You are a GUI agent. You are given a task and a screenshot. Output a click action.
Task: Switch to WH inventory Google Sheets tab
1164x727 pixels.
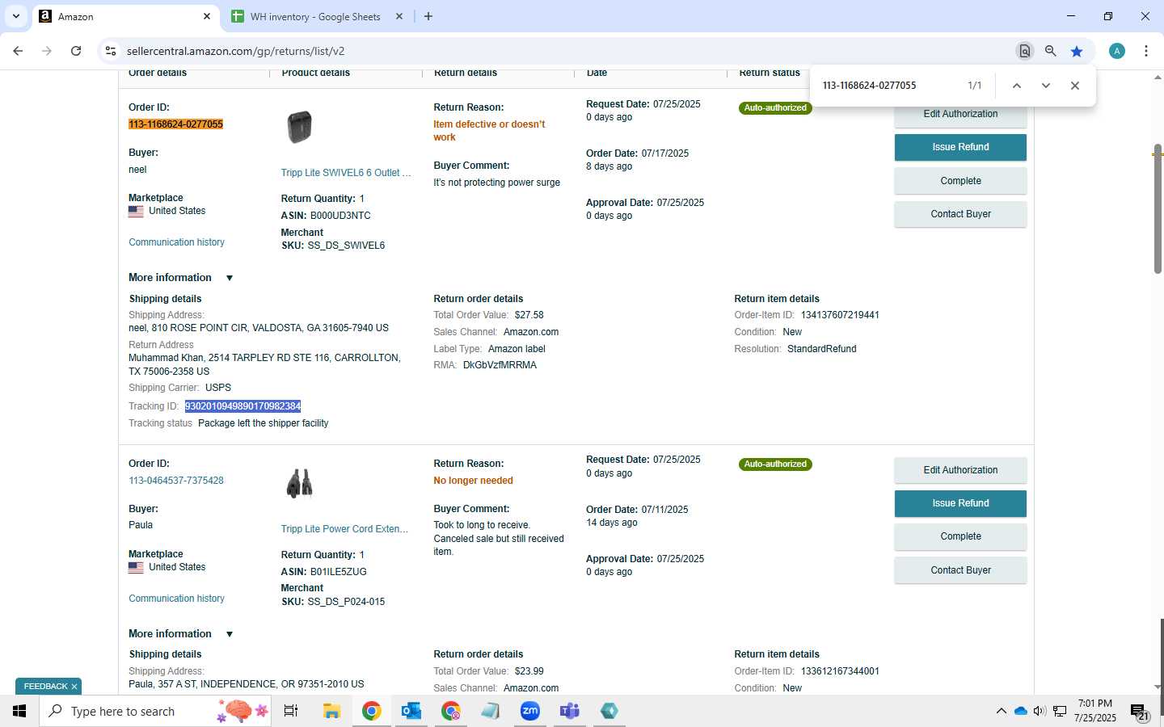[x=315, y=16]
